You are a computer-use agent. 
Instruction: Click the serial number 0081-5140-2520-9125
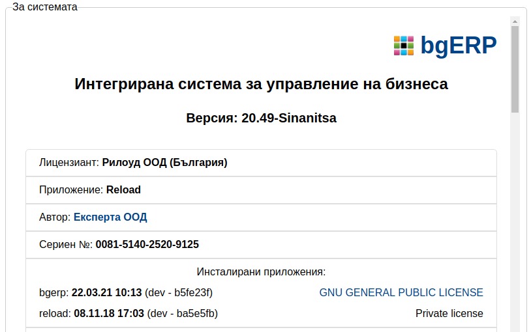pos(147,244)
